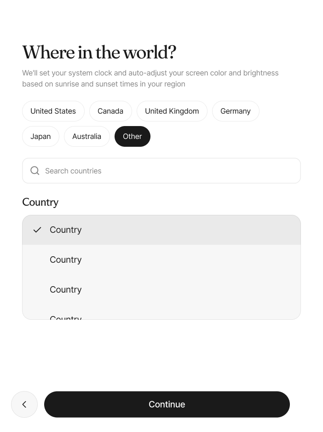The image size is (323, 432).
Task: Continue to the next setup step
Action: [x=167, y=404]
